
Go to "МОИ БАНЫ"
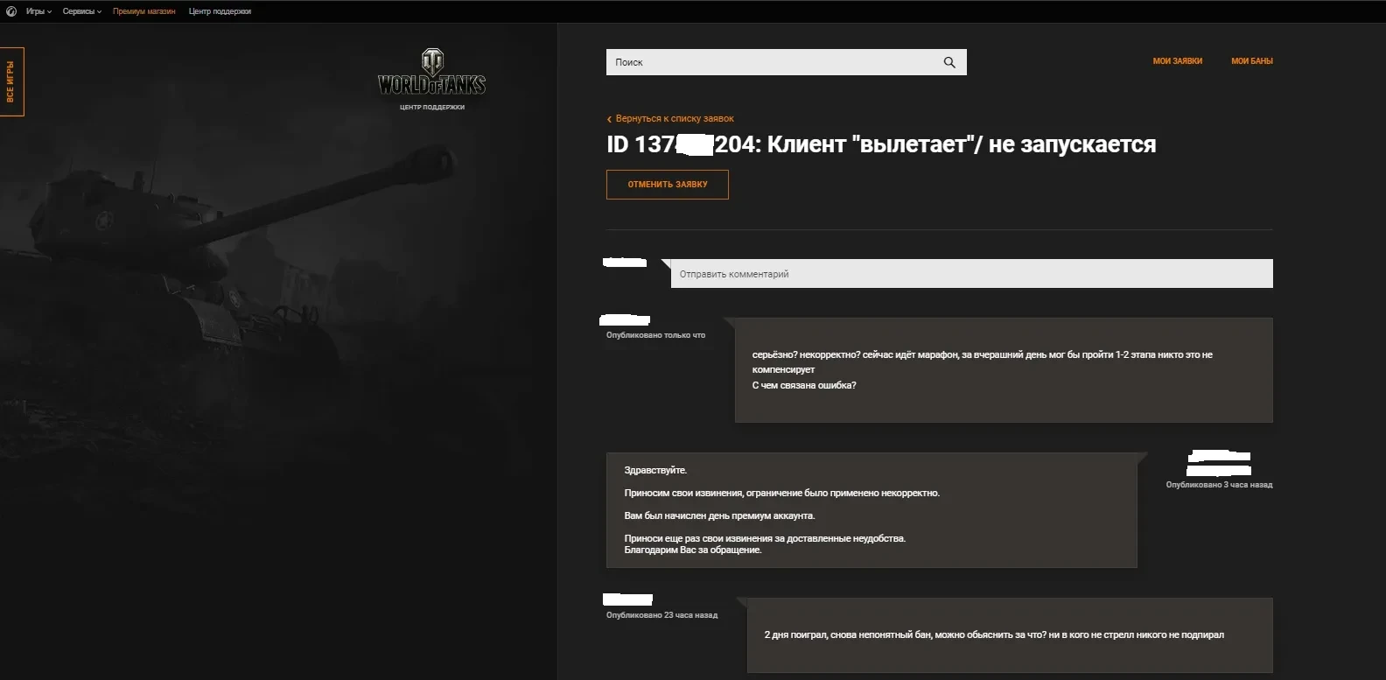click(1252, 61)
